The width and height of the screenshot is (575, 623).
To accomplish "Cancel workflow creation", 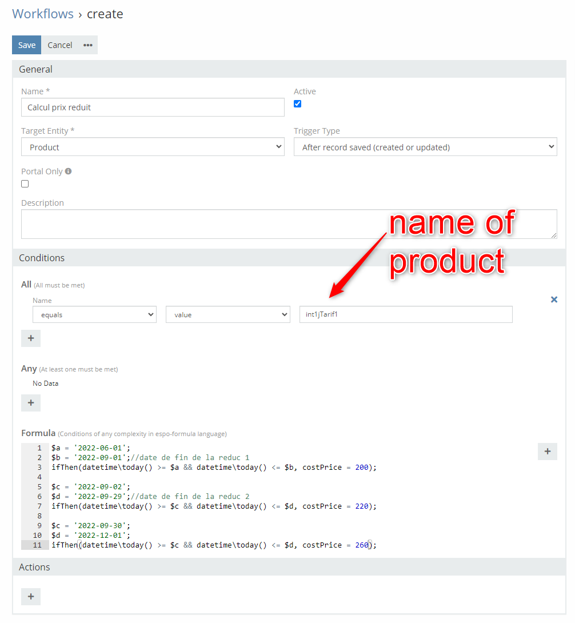I will coord(60,45).
